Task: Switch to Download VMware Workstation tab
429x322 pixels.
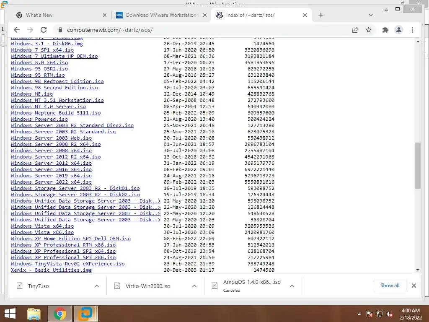Action: (161, 15)
